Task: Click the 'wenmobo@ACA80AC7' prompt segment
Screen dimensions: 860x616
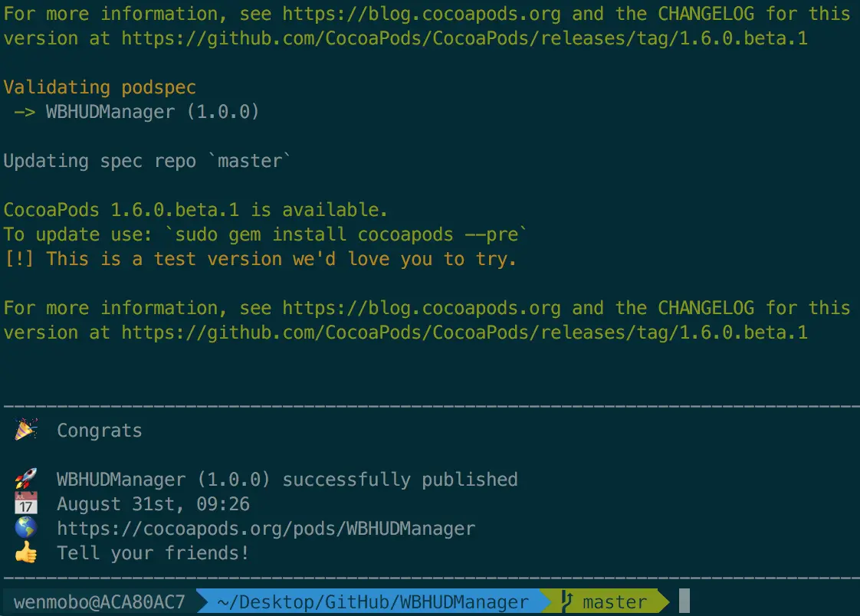Action: [100, 601]
